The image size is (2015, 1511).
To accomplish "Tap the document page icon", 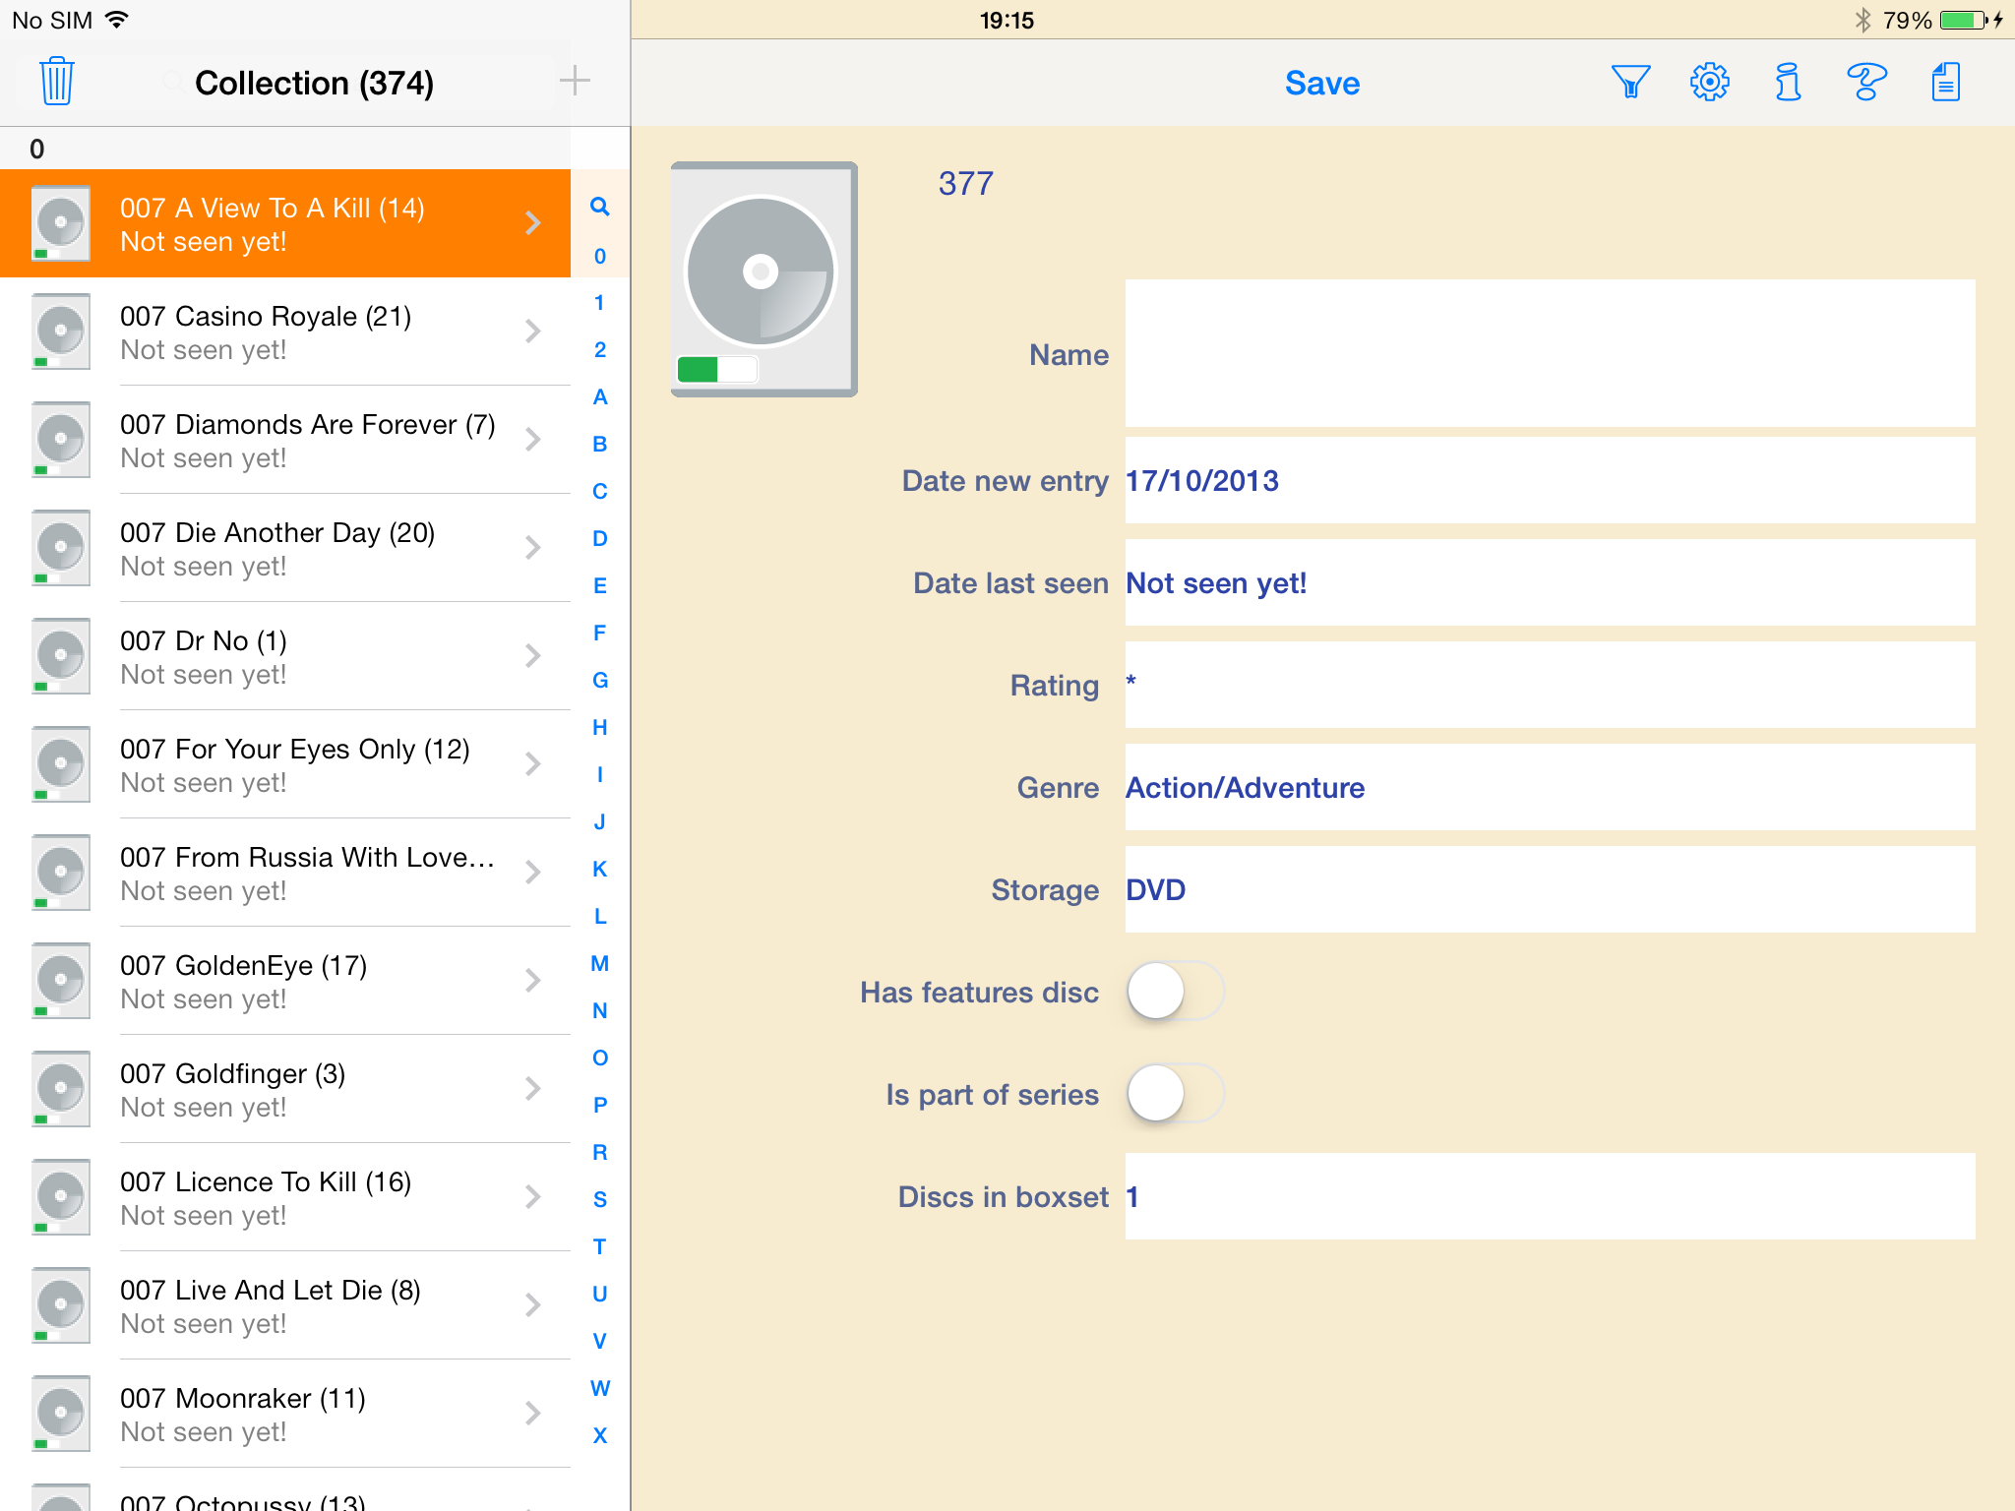I will pos(1945,82).
